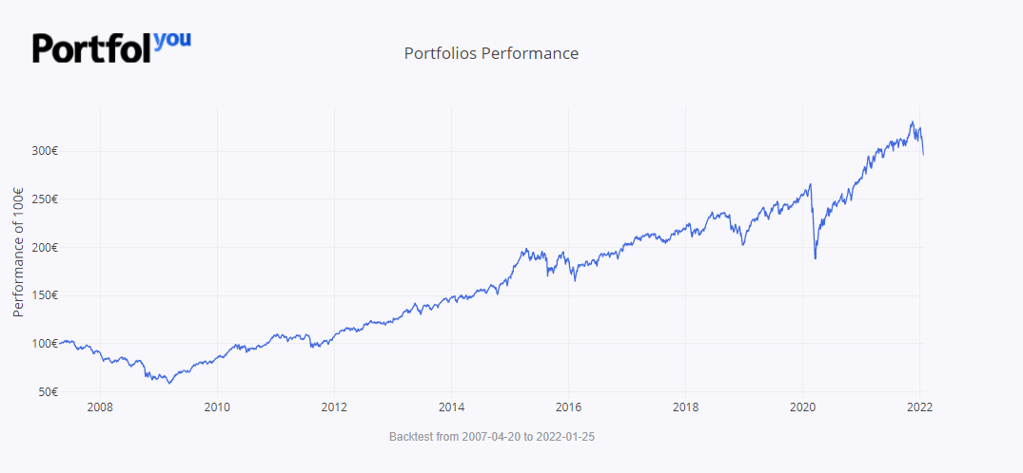Click the 2022 x-axis label
Screen dimensions: 1023x473
(x=919, y=407)
